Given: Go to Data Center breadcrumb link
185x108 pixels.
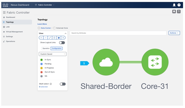Looking at the screenshot, I should (46, 28).
